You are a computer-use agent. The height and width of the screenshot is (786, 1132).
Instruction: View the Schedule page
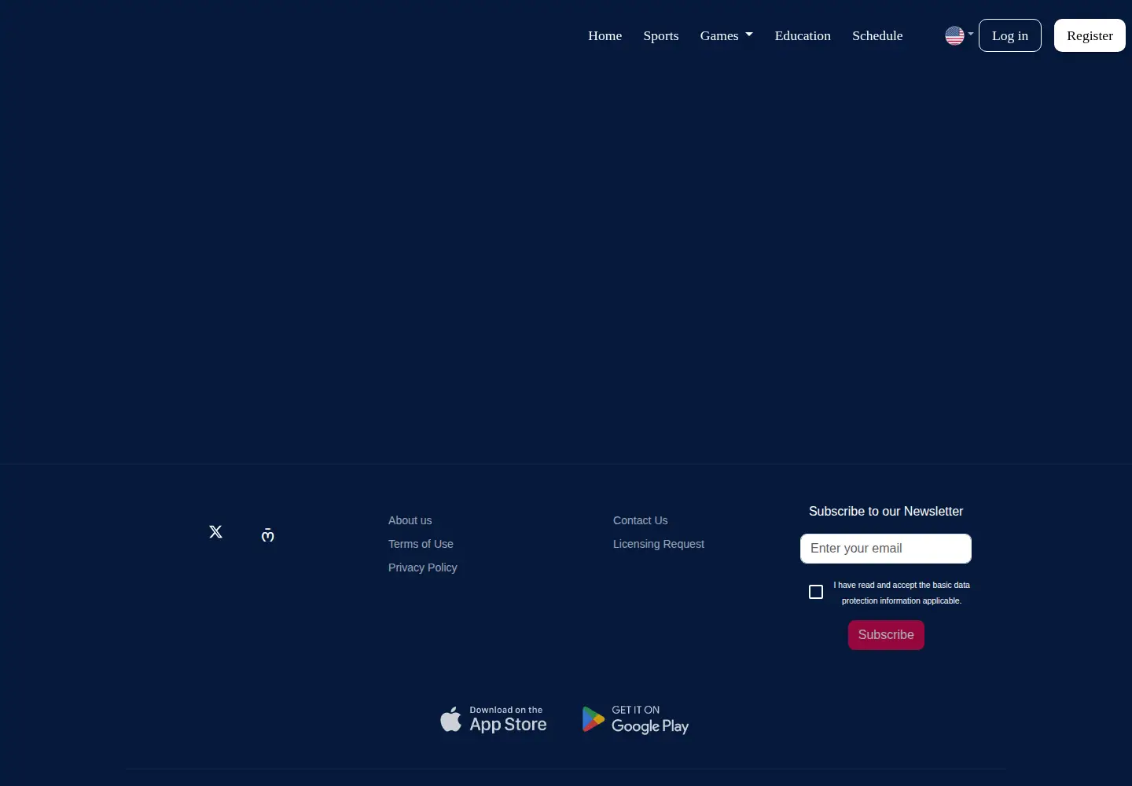[877, 35]
